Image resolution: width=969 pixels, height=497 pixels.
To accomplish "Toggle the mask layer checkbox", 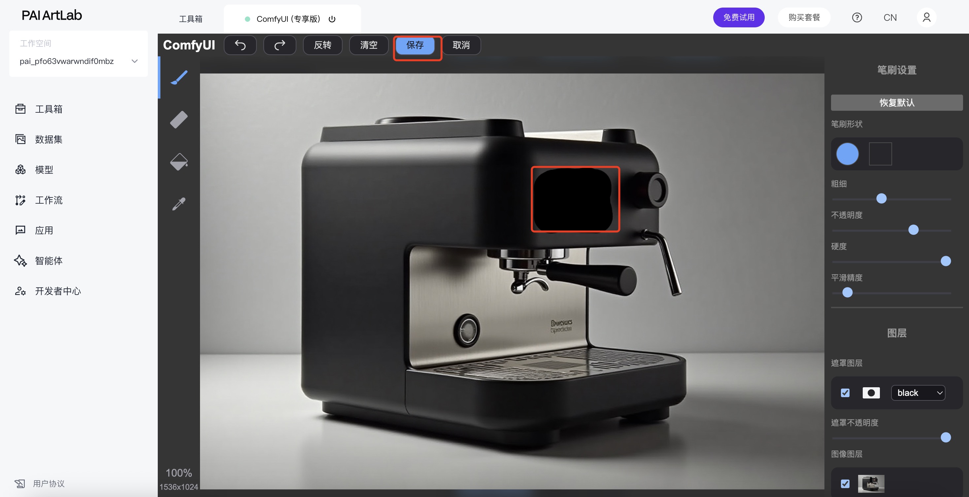I will point(845,393).
